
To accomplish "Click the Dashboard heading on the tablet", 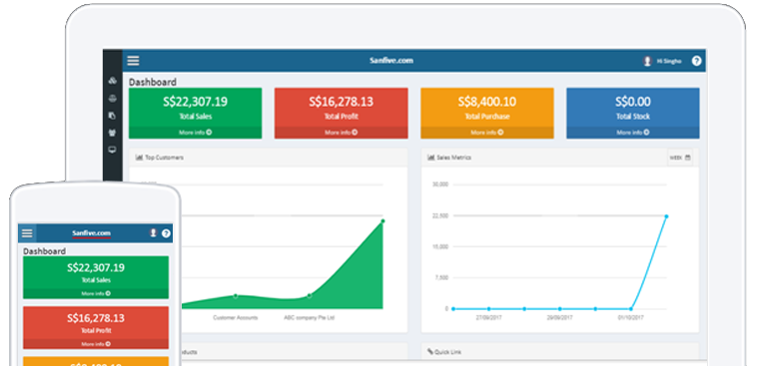I will [x=153, y=83].
